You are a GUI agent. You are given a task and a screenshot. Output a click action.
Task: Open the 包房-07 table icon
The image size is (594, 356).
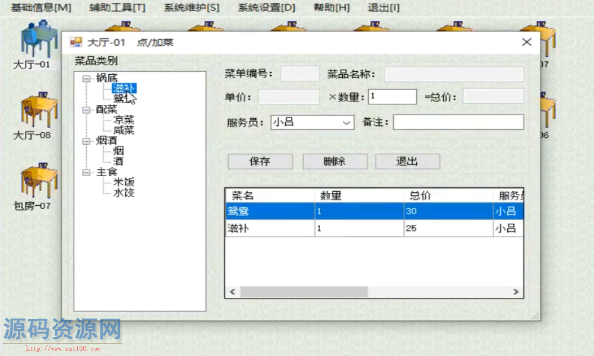[38, 181]
